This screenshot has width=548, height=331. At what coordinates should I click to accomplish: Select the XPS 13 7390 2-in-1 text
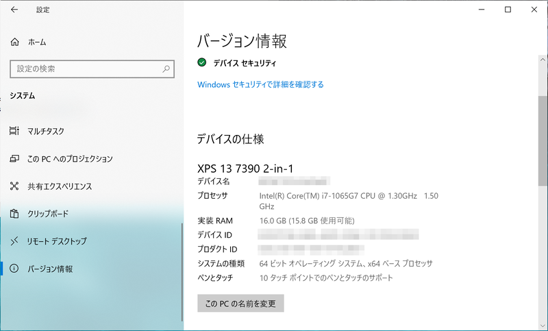click(x=245, y=169)
